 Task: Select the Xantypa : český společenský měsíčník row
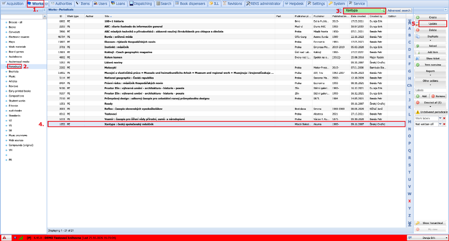click(226, 124)
